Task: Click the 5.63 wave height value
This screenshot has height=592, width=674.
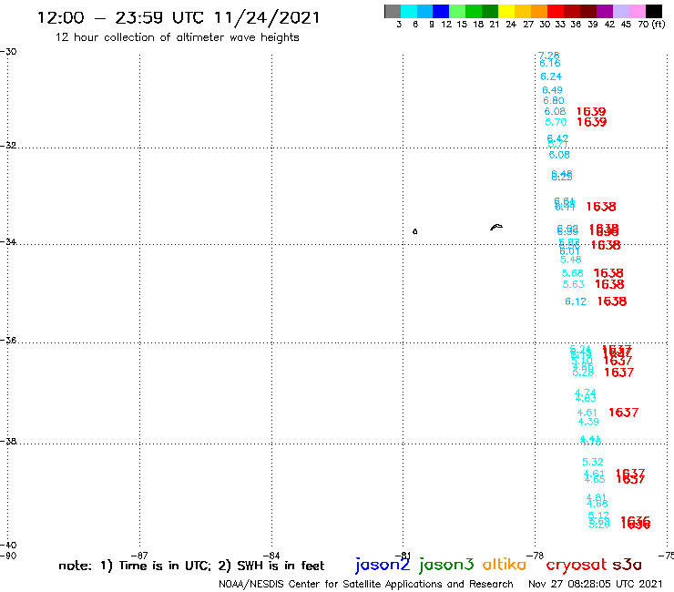Action: click(574, 284)
